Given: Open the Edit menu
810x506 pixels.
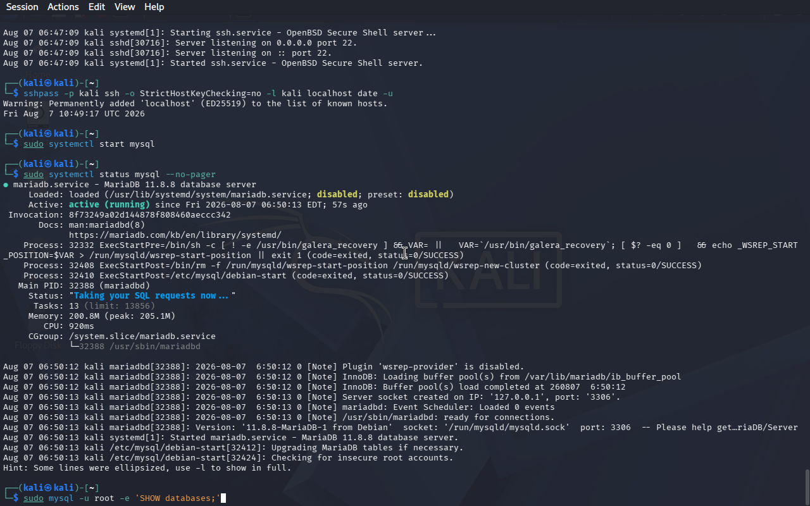Looking at the screenshot, I should point(97,7).
